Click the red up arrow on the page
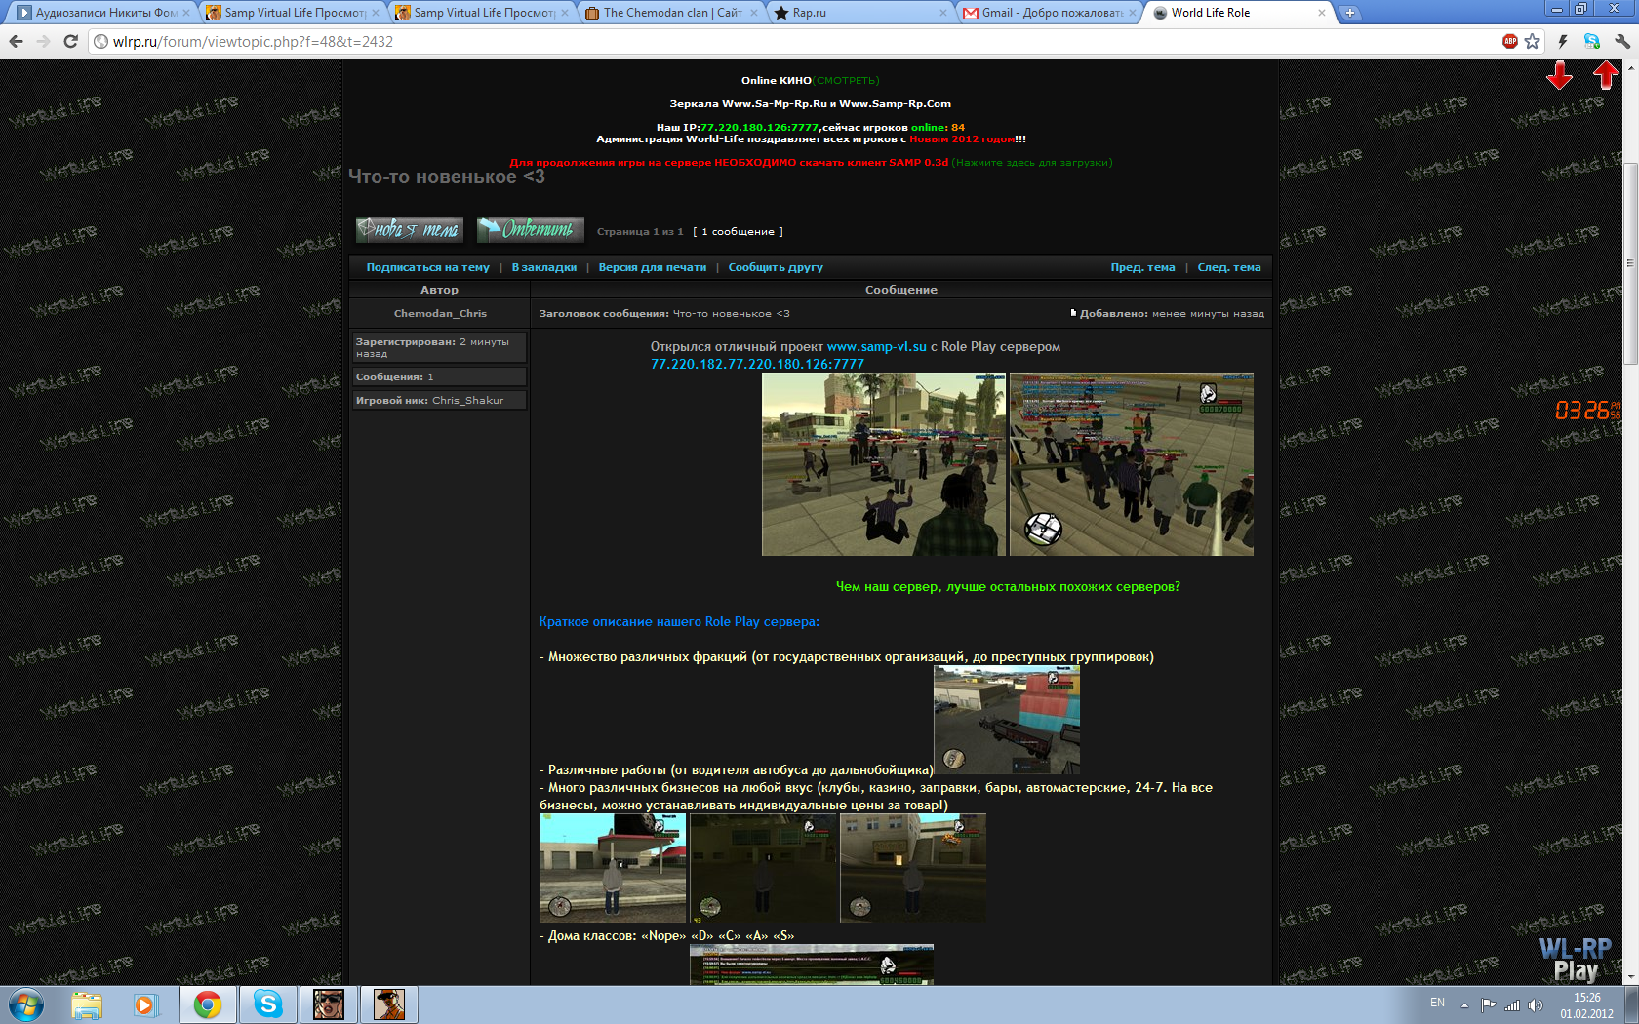Image resolution: width=1639 pixels, height=1024 pixels. pyautogui.click(x=1606, y=75)
